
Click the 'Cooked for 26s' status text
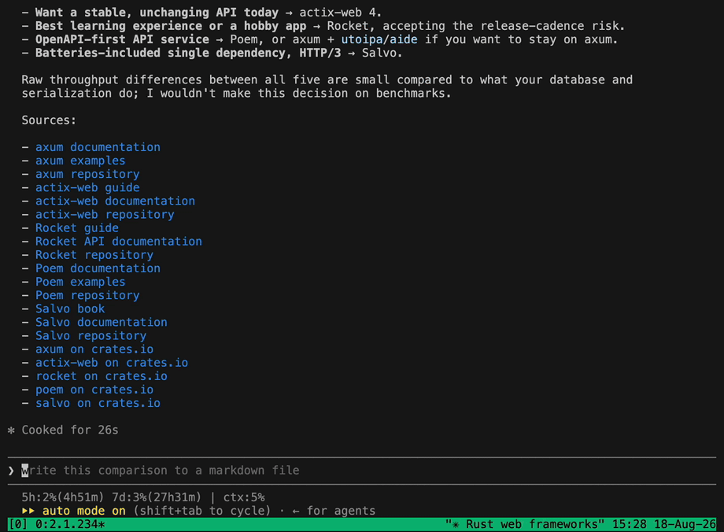pyautogui.click(x=70, y=430)
